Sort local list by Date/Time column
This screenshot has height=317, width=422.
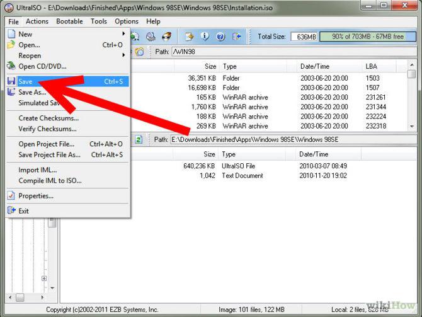pos(329,154)
